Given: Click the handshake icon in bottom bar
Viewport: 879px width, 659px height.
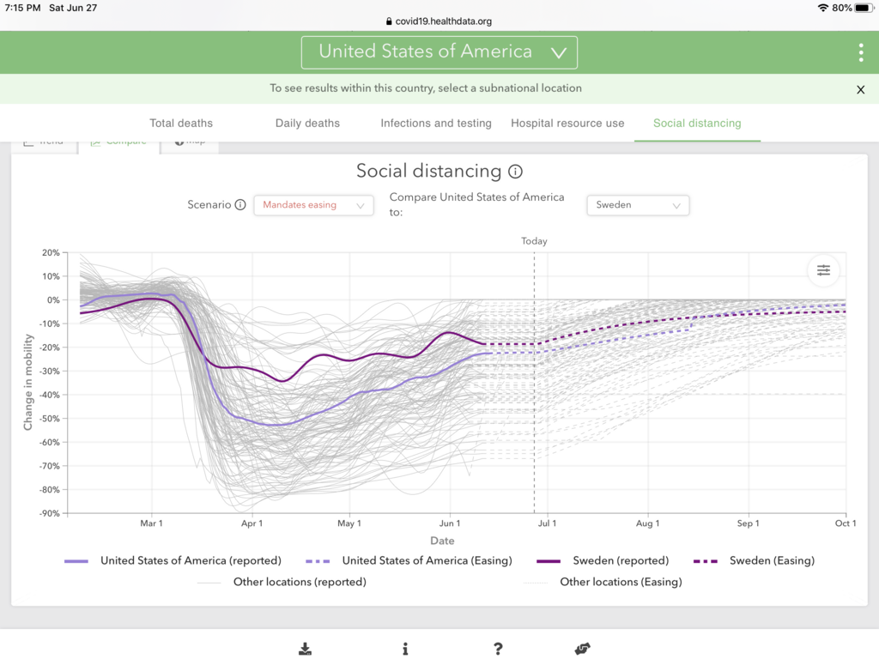Looking at the screenshot, I should point(582,649).
